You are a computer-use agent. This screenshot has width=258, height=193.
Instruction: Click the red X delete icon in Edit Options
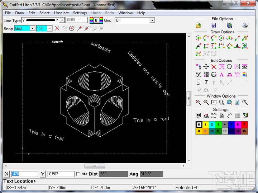tap(214, 67)
